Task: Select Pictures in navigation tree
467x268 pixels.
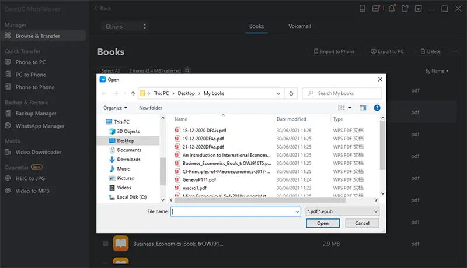Action: point(125,178)
